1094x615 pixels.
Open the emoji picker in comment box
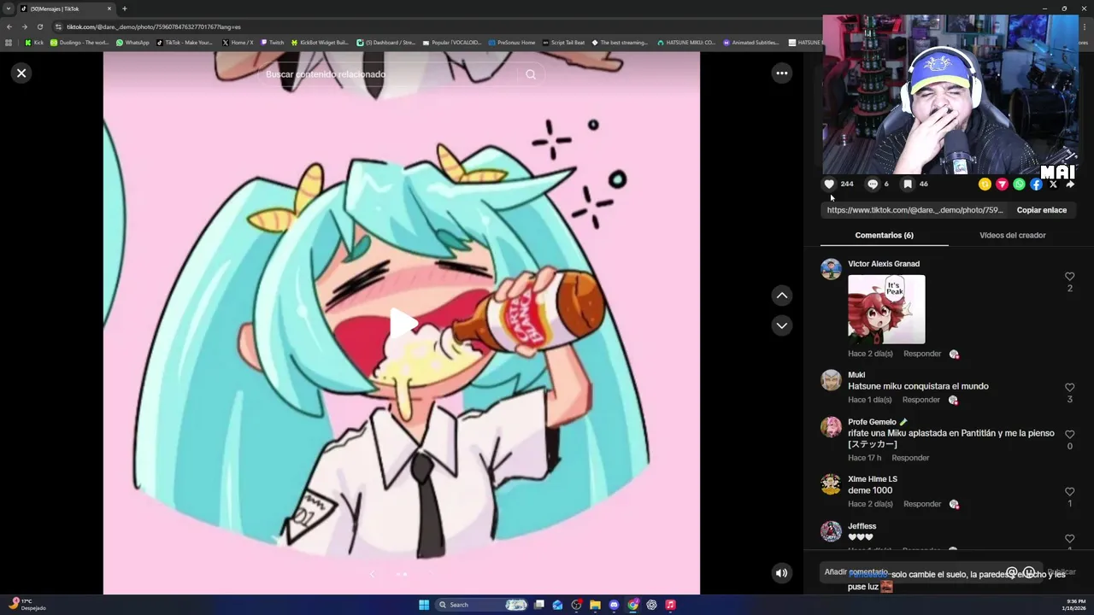(x=1029, y=572)
